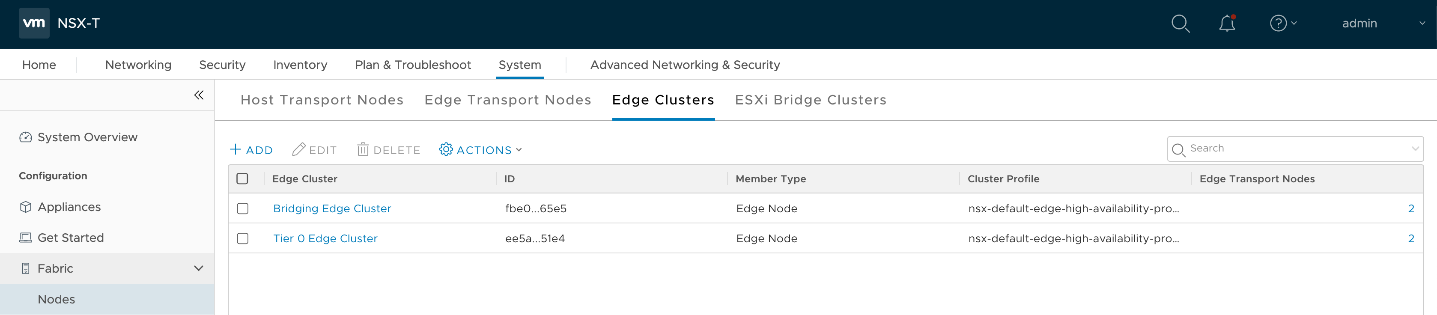Select the Tier 0 Edge Cluster checkbox
Image resolution: width=1437 pixels, height=315 pixels.
pos(243,239)
